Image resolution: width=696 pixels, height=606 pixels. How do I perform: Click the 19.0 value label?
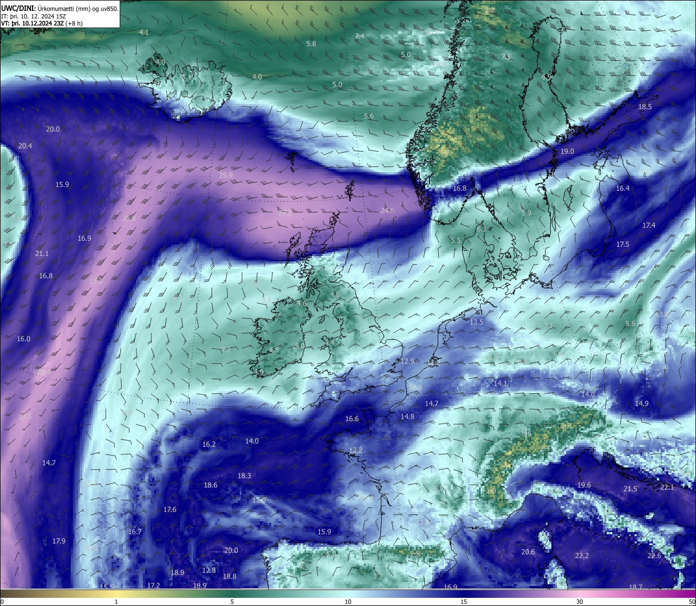pyautogui.click(x=567, y=151)
